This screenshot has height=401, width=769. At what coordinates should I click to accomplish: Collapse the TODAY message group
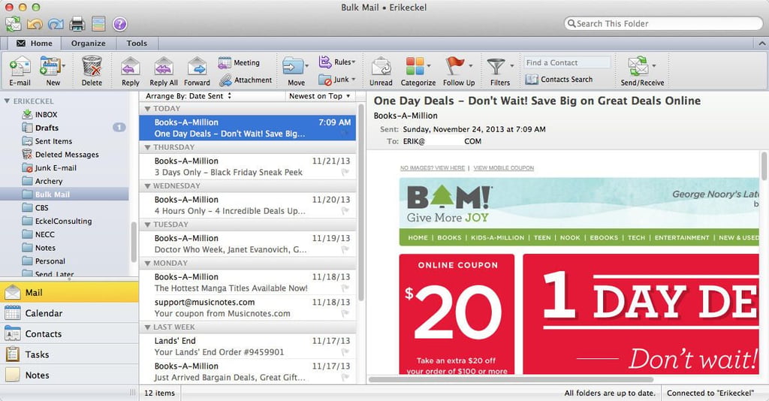(x=147, y=109)
